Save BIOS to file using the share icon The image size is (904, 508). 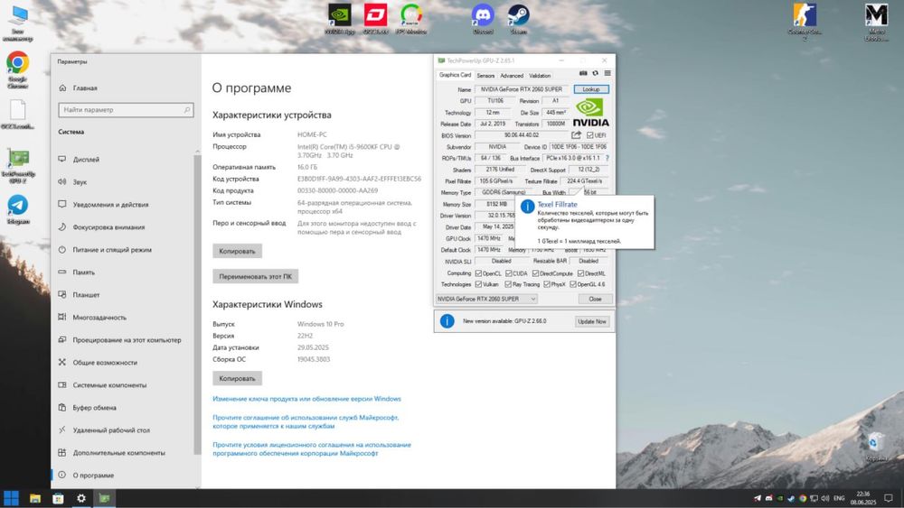point(576,135)
